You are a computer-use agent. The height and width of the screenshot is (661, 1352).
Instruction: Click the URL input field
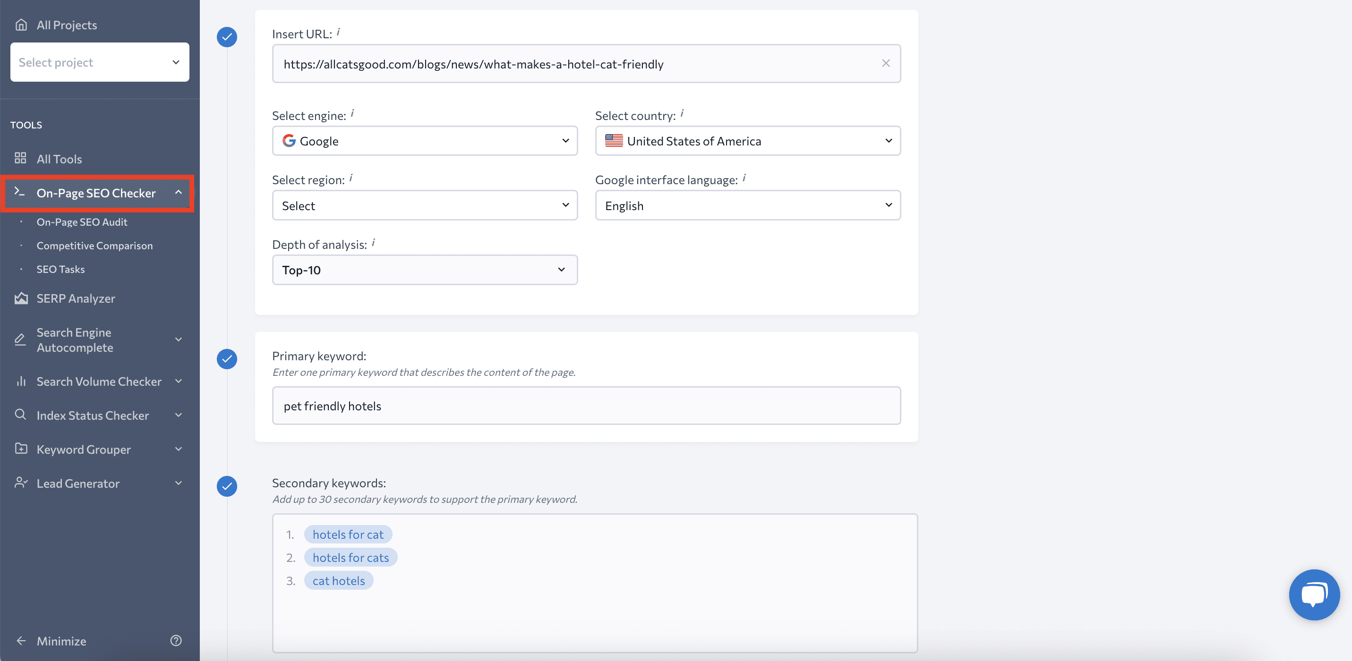pyautogui.click(x=586, y=63)
